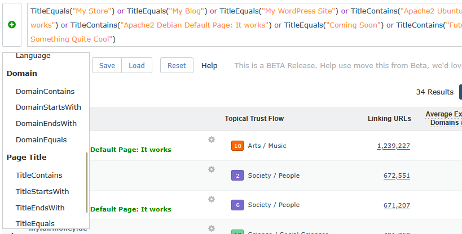This screenshot has height=234, width=462.
Task: Click the purple Trust Flow badge 2
Action: point(237,176)
